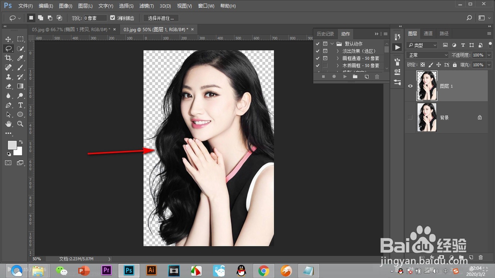This screenshot has height=278, width=495.
Task: Show the 背景 layer visibility box
Action: coord(410,117)
